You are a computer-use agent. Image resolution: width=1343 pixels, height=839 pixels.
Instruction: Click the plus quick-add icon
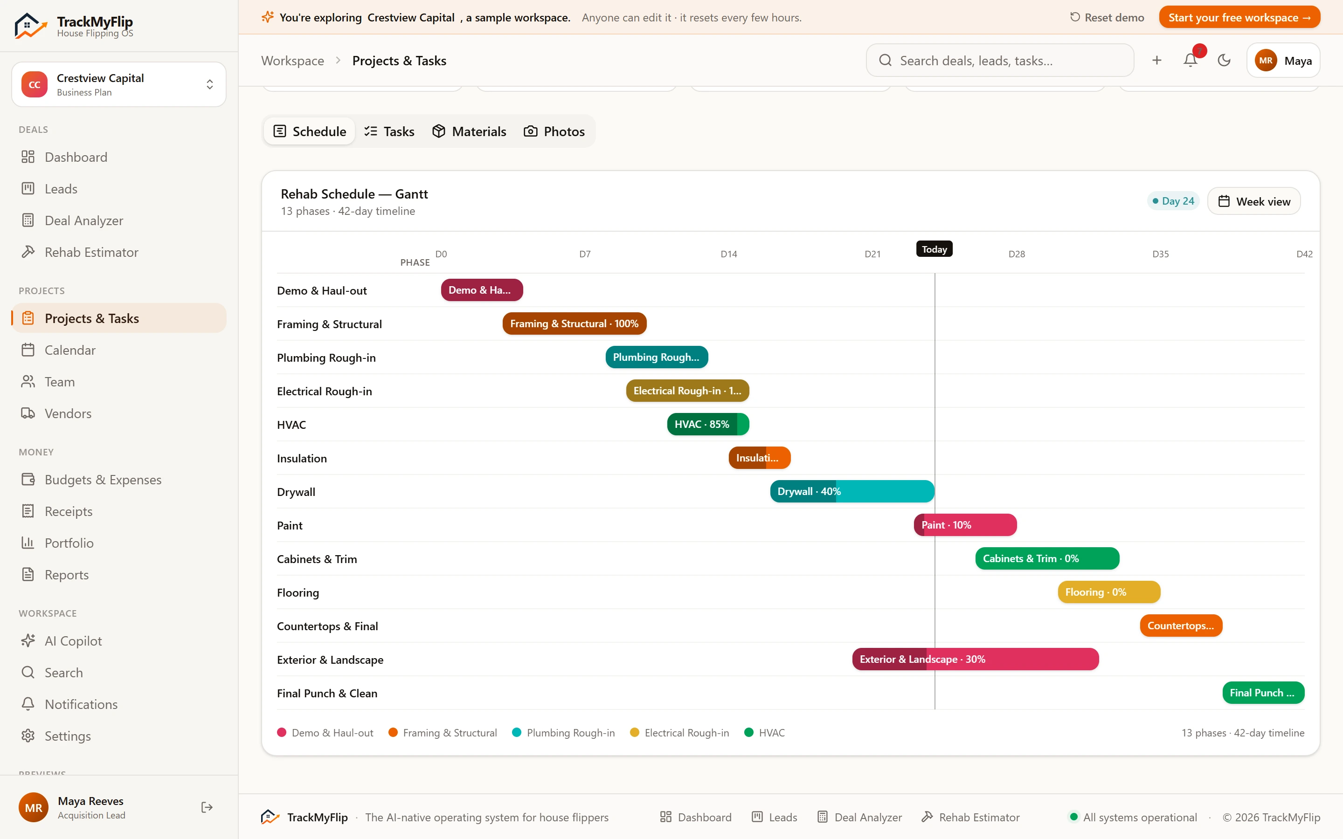(x=1156, y=60)
